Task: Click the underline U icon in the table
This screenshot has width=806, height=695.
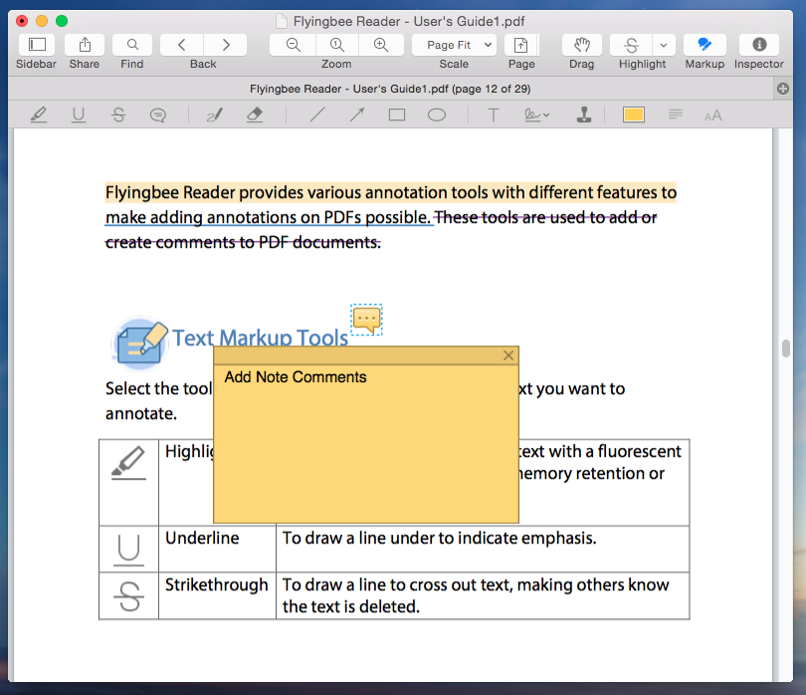Action: (128, 550)
